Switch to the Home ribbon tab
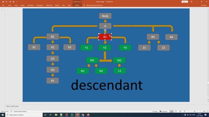 point(9,5)
